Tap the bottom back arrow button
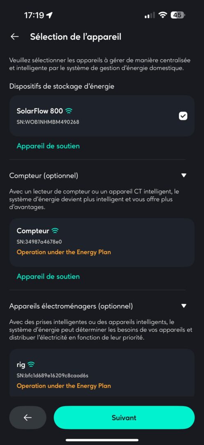The height and width of the screenshot is (445, 204). click(28, 417)
